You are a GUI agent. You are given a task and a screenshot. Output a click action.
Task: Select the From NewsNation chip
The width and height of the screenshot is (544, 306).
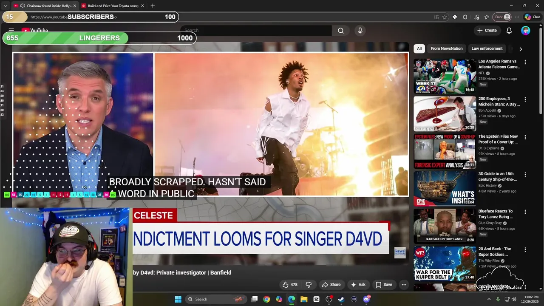click(x=446, y=48)
